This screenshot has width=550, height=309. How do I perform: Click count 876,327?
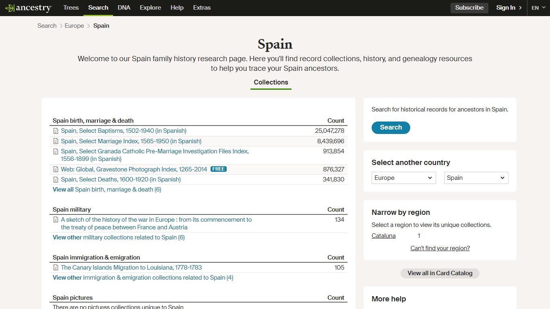click(334, 169)
